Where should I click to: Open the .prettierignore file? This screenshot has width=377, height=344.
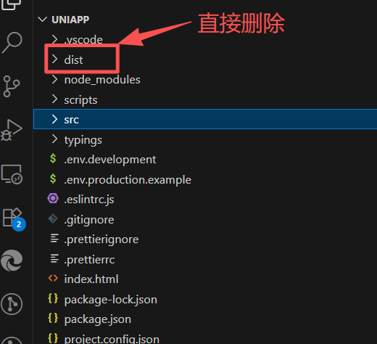(x=101, y=239)
